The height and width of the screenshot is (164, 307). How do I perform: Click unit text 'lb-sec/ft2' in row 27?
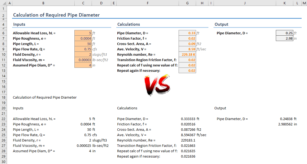(x=100, y=146)
